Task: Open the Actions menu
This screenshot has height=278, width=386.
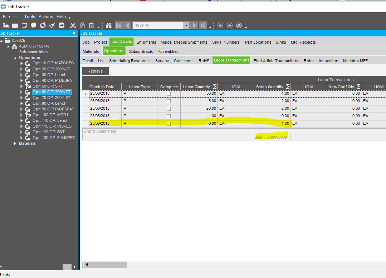Action: coord(45,17)
